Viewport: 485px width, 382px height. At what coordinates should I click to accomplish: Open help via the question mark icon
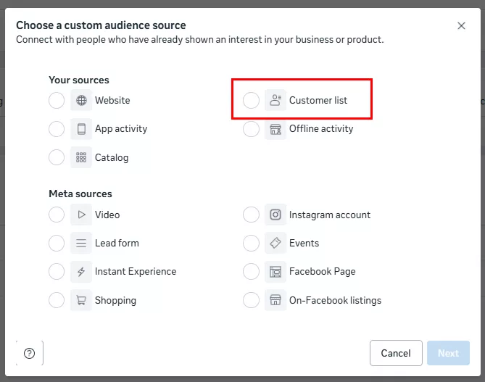coord(29,353)
